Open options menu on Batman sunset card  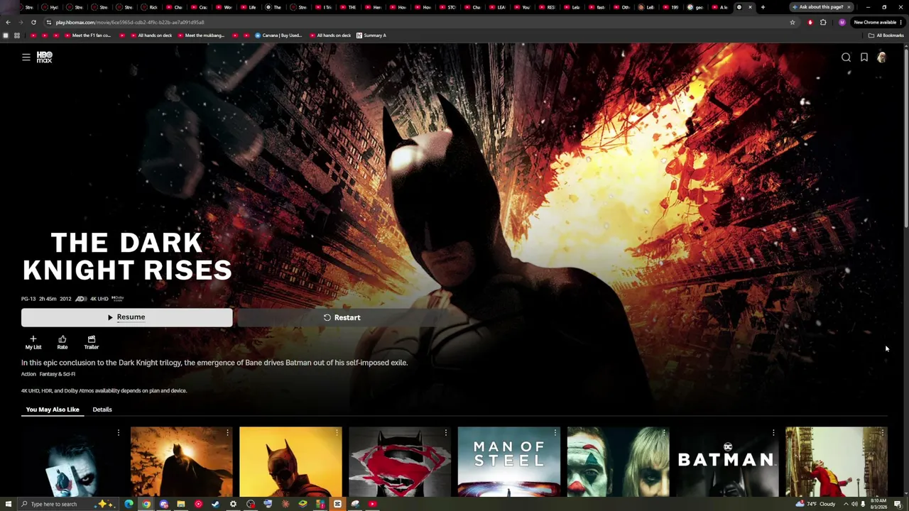(227, 432)
